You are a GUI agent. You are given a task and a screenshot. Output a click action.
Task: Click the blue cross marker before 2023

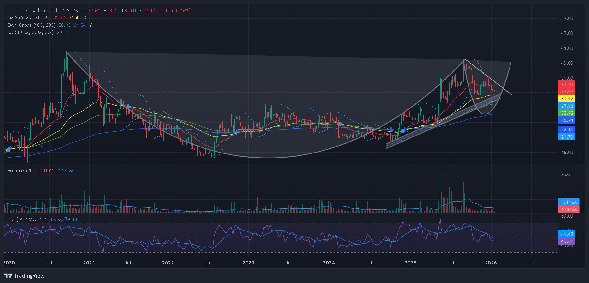(x=236, y=133)
